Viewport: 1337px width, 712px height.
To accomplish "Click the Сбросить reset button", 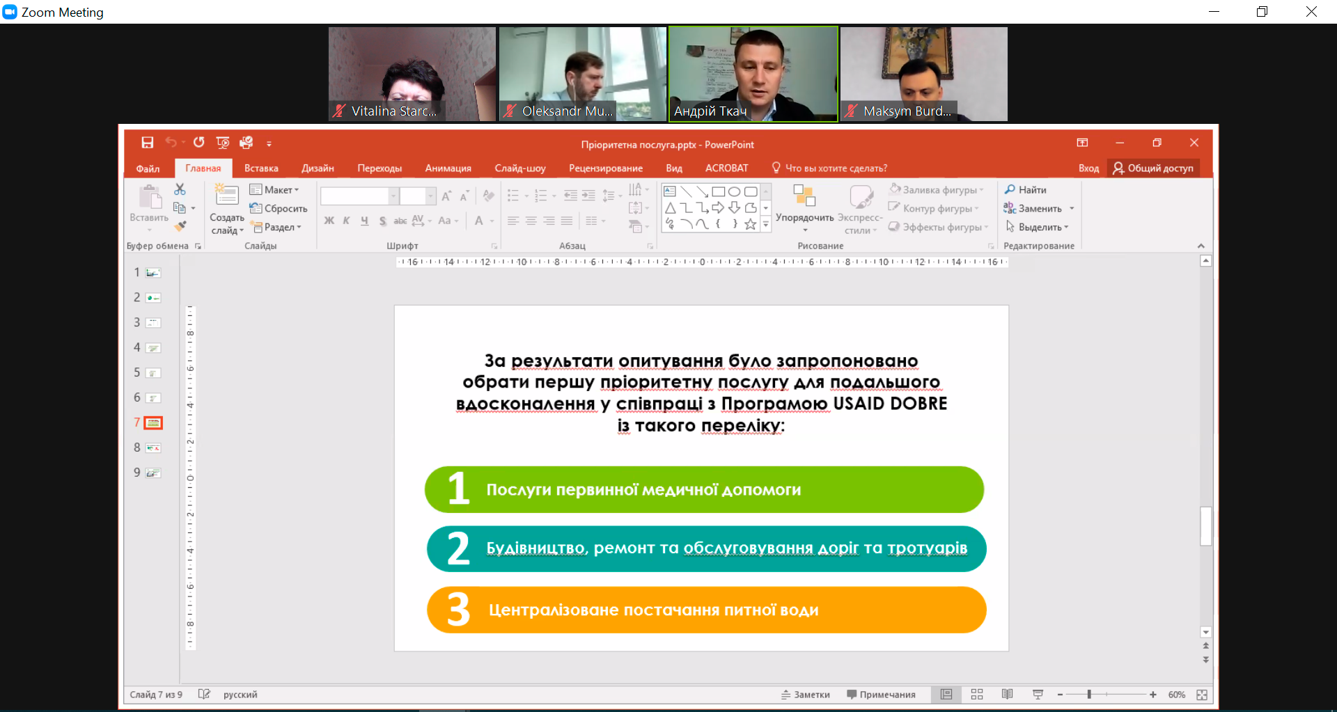I will [279, 208].
